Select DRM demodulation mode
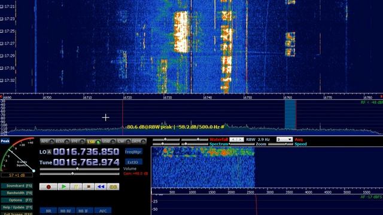Image resolution: width=383 pixels, height=215 pixels. [x=139, y=142]
